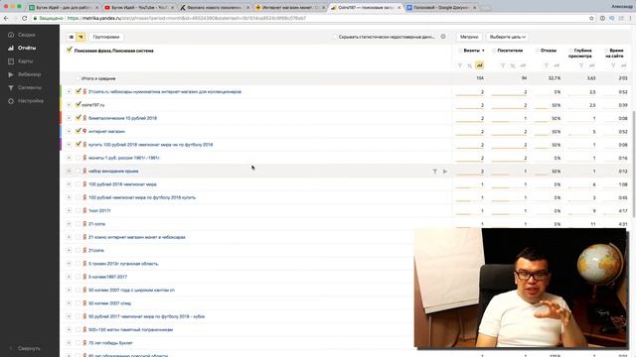636x357 pixels.
Task: Open the Выберите цель dropdown
Action: [x=508, y=37]
